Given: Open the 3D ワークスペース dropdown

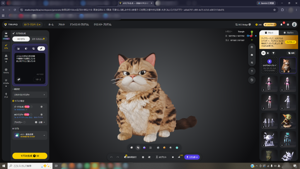Looking at the screenshot, I should [32, 25].
